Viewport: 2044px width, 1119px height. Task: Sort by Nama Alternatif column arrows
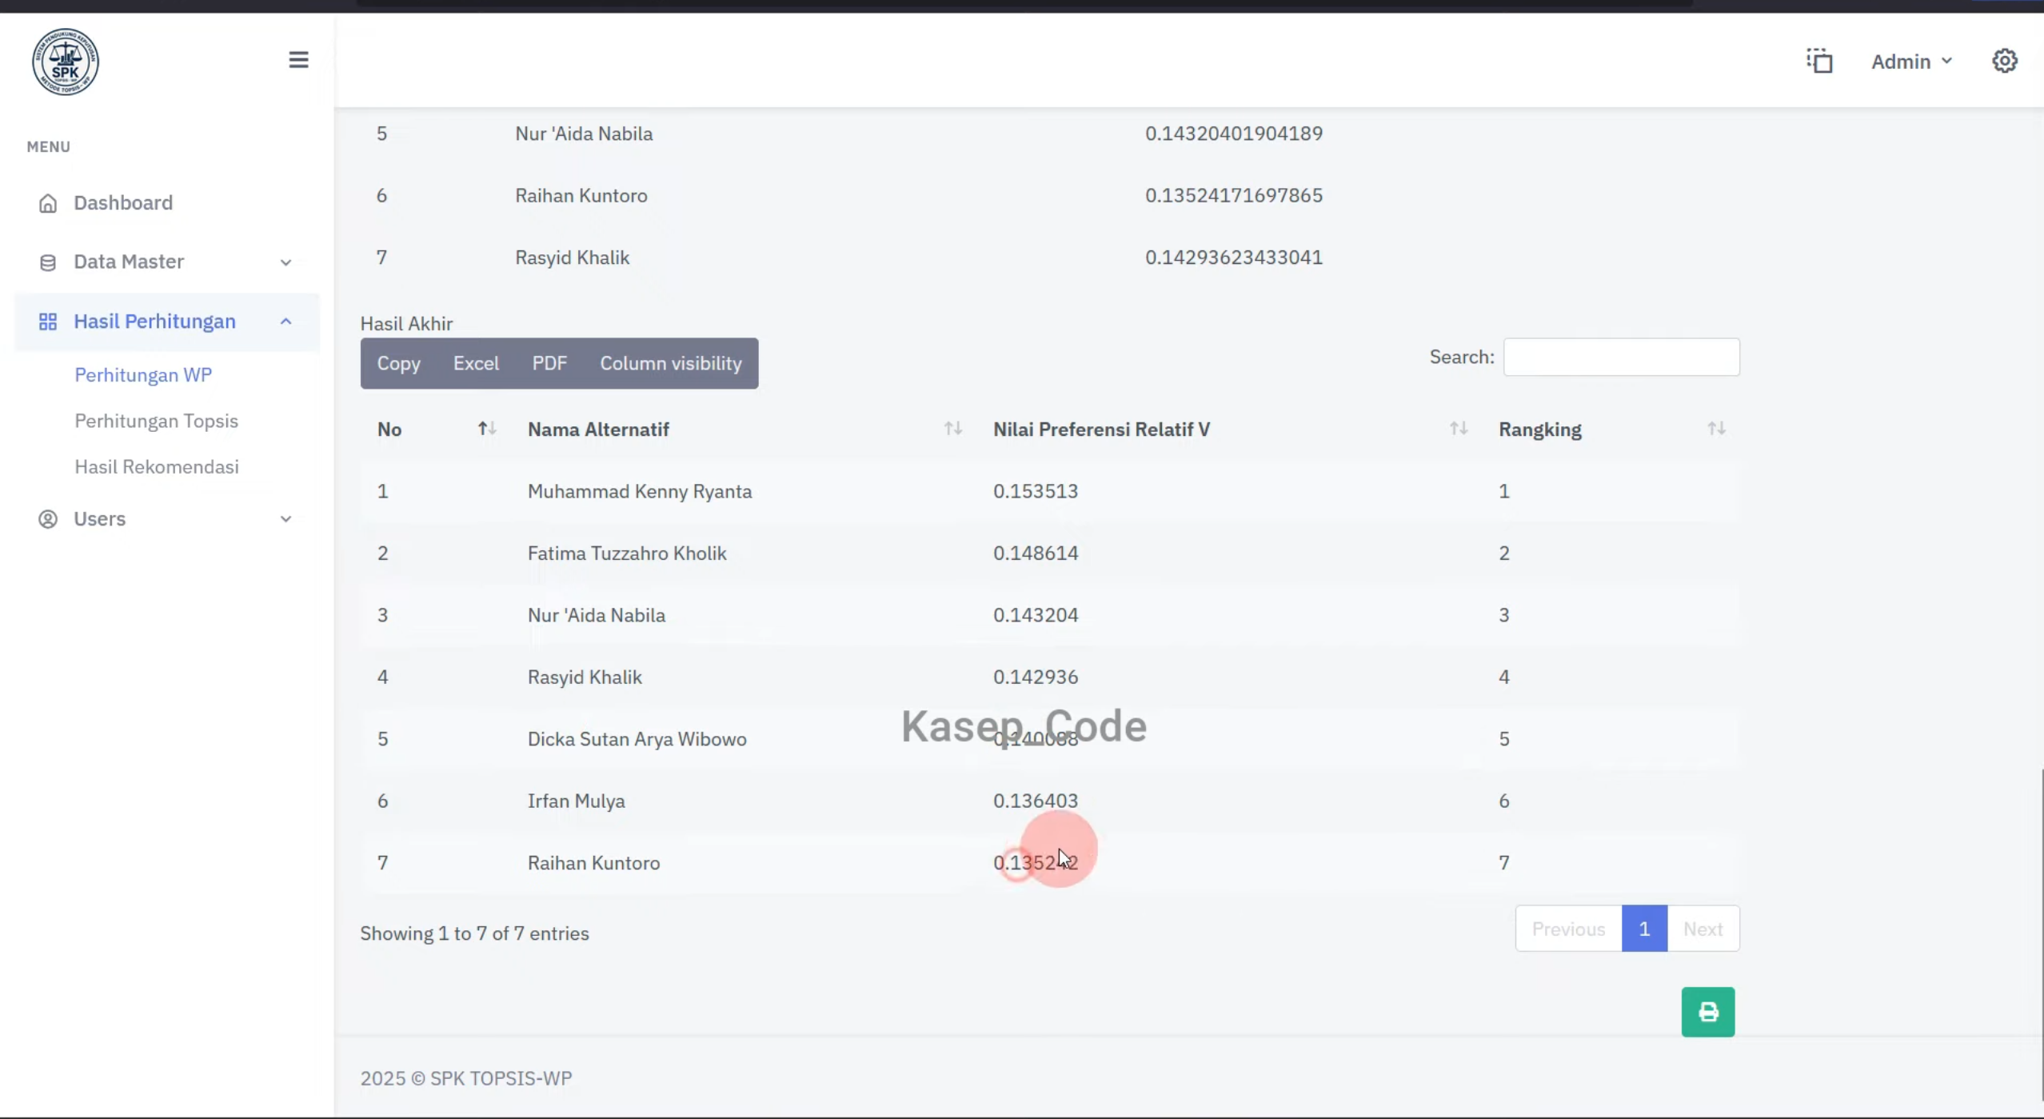click(x=952, y=429)
